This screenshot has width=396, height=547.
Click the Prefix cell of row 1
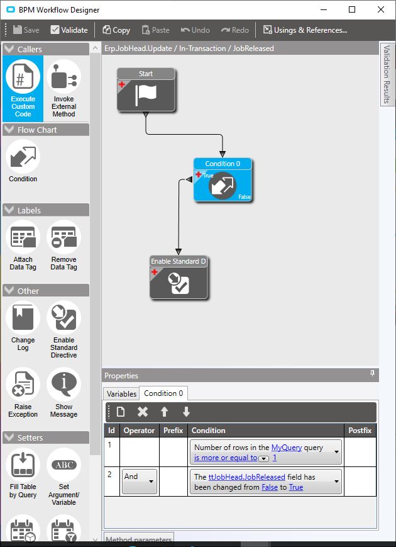click(173, 452)
